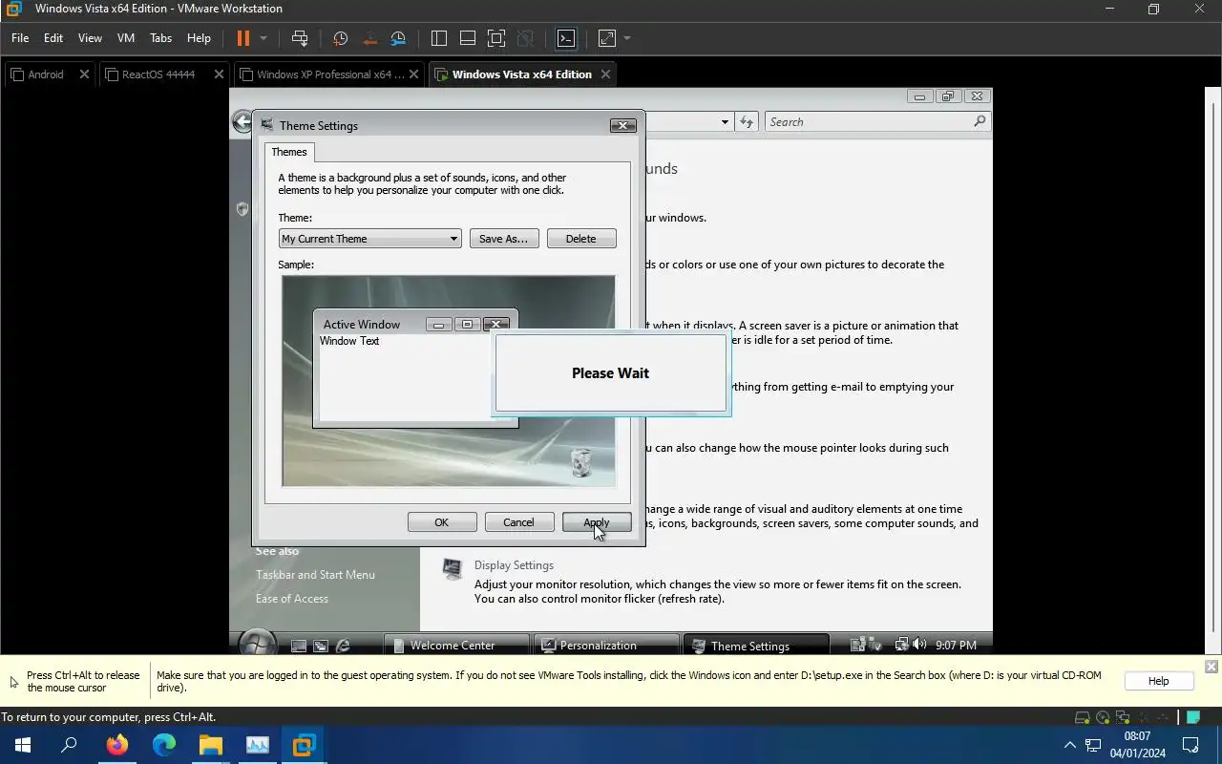Open the Edit menu

click(53, 38)
